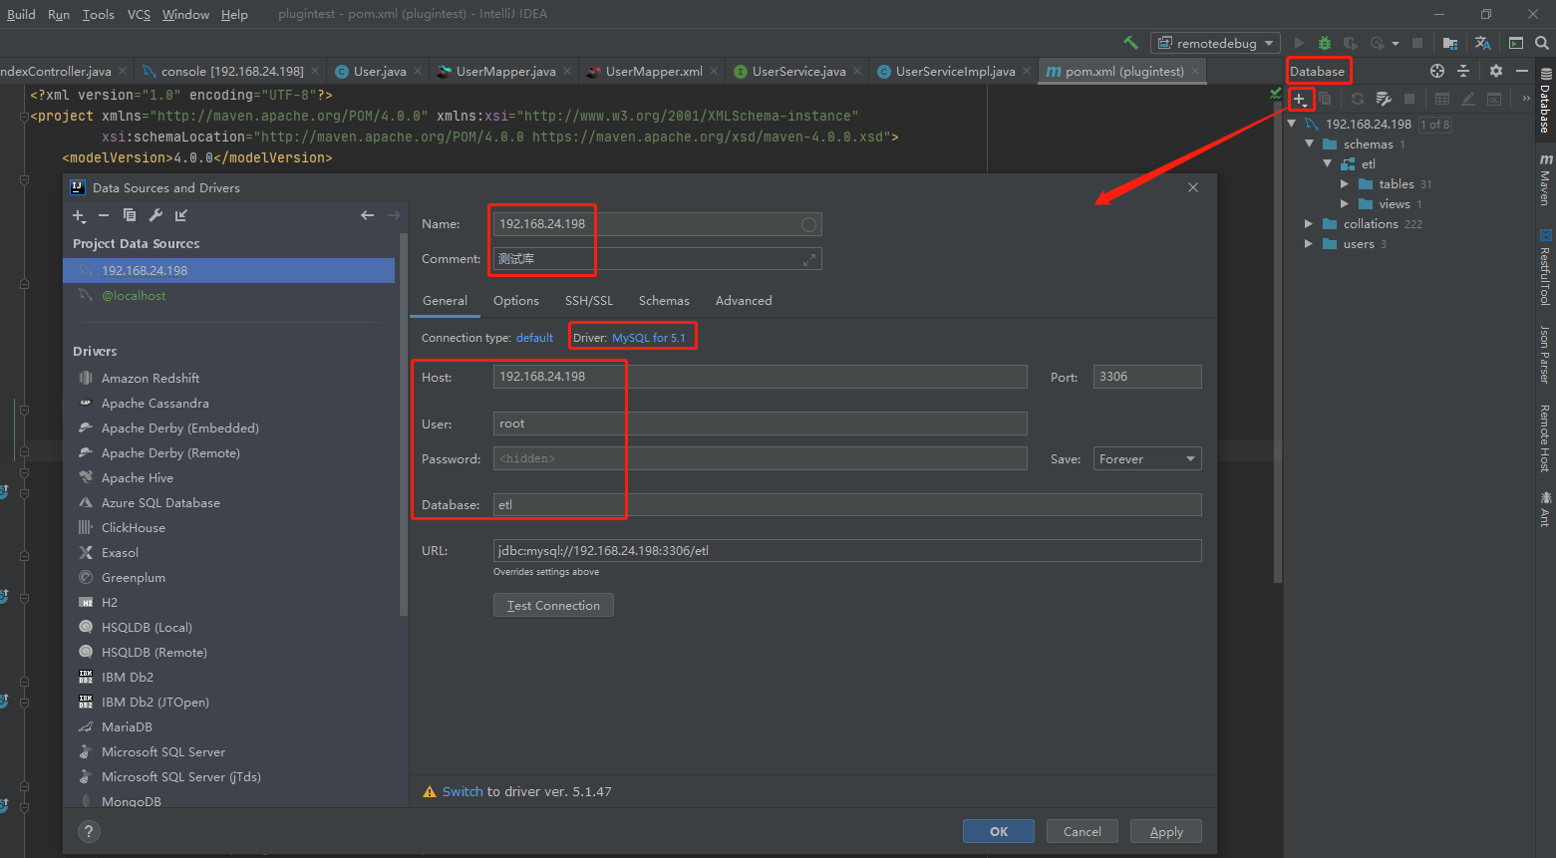This screenshot has width=1556, height=858.
Task: Expand the tables folder
Action: (1345, 183)
